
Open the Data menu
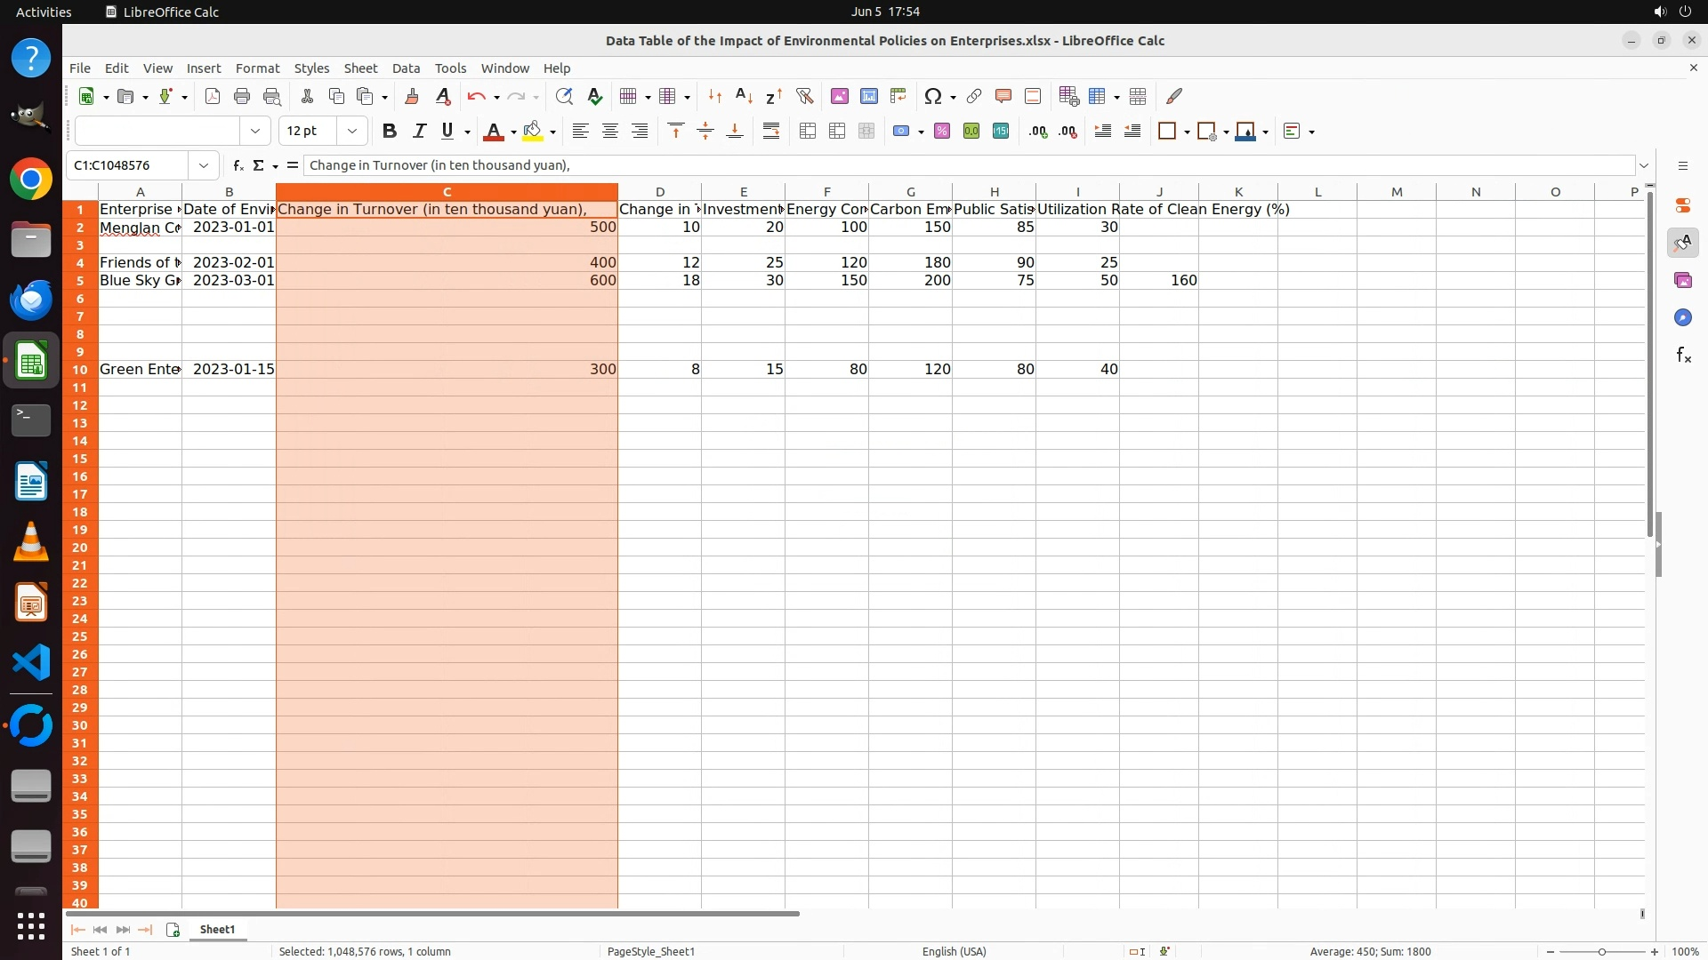[406, 68]
